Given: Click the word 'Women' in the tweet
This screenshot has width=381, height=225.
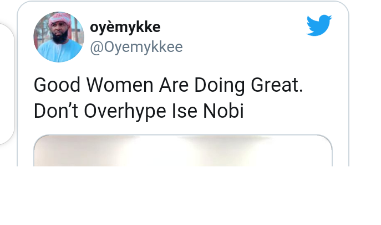Looking at the screenshot, I should tap(120, 85).
